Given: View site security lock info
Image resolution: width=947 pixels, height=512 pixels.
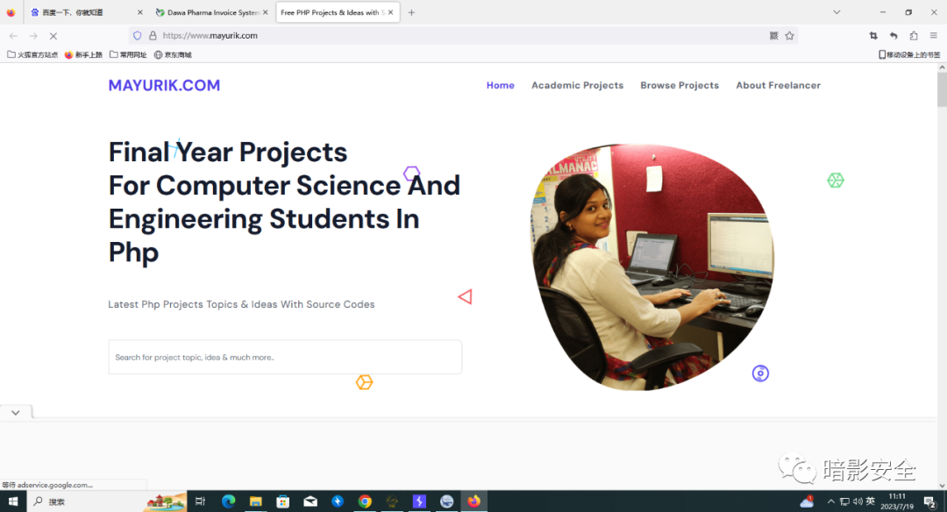Looking at the screenshot, I should pyautogui.click(x=153, y=36).
